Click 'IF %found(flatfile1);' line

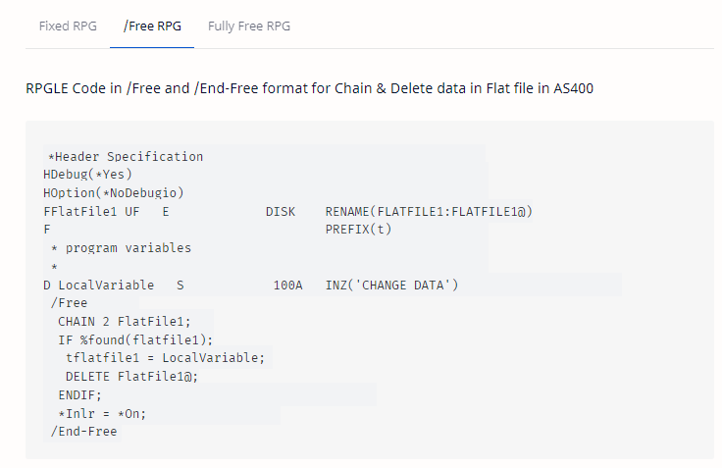pyautogui.click(x=135, y=339)
